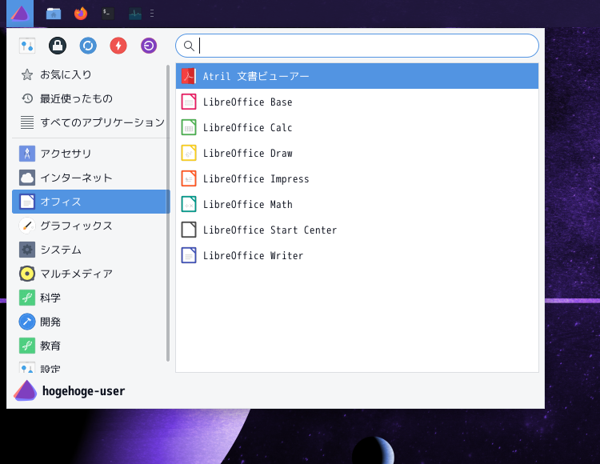Open the 教育 education category
Screen dimensions: 600x464
coord(90,346)
